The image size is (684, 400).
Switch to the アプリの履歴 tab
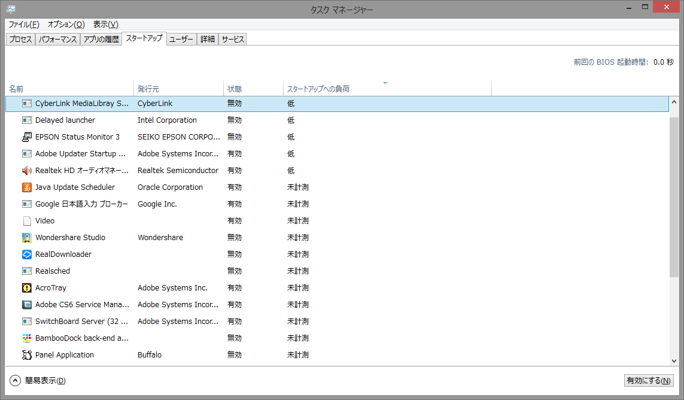pos(101,40)
